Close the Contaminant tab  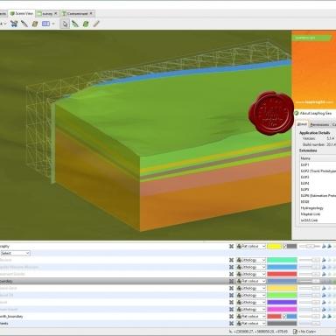91,13
